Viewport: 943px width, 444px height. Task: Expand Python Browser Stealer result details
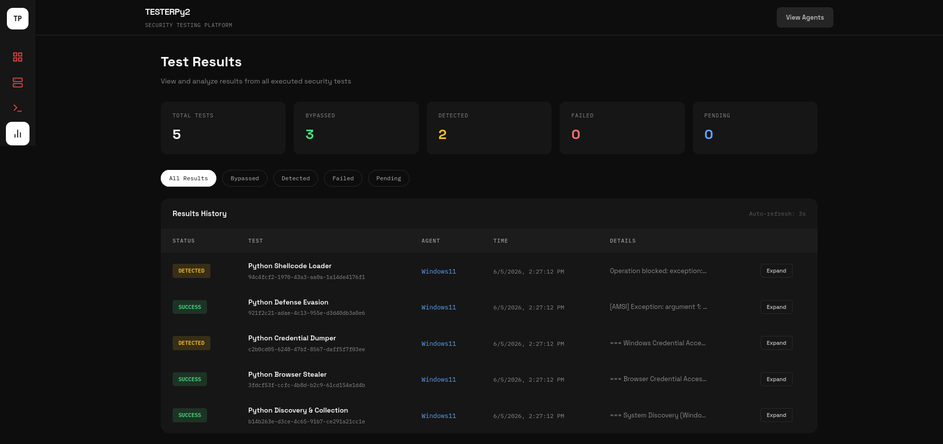[x=776, y=379]
